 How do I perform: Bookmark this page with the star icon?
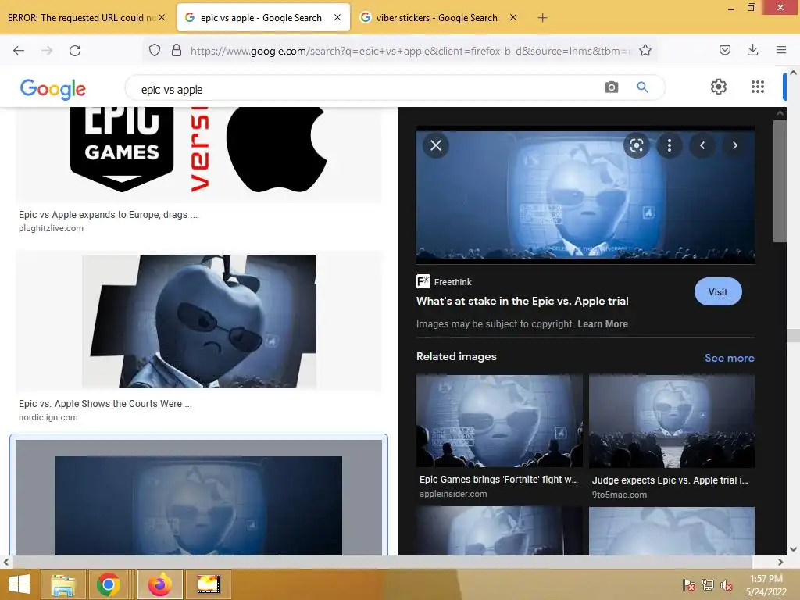[x=645, y=50]
